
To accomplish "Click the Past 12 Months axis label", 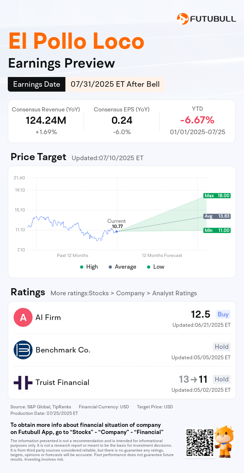I will (x=73, y=256).
